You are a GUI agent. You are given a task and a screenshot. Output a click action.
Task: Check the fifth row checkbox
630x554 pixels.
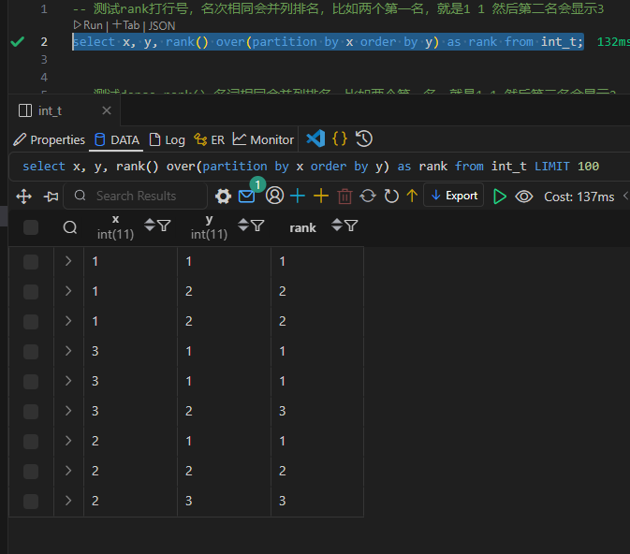31,382
